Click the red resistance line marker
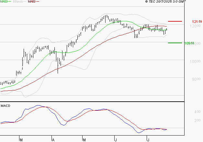Viewport: 203px width, 142px height. coord(175,21)
